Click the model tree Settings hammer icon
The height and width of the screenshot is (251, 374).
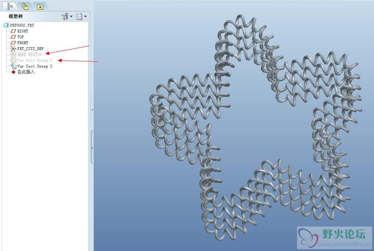(65, 16)
